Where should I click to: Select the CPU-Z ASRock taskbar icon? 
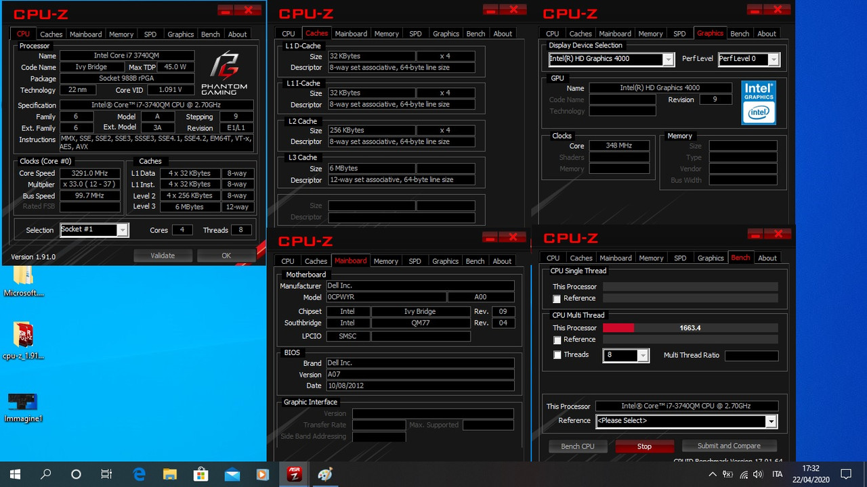tap(294, 474)
